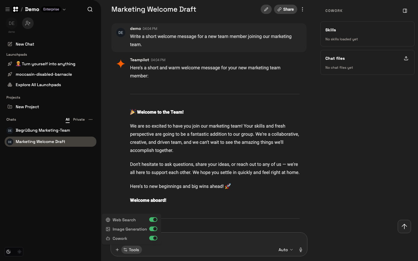Click 'No skills loaded yet' text
418x261 pixels.
tap(341, 39)
